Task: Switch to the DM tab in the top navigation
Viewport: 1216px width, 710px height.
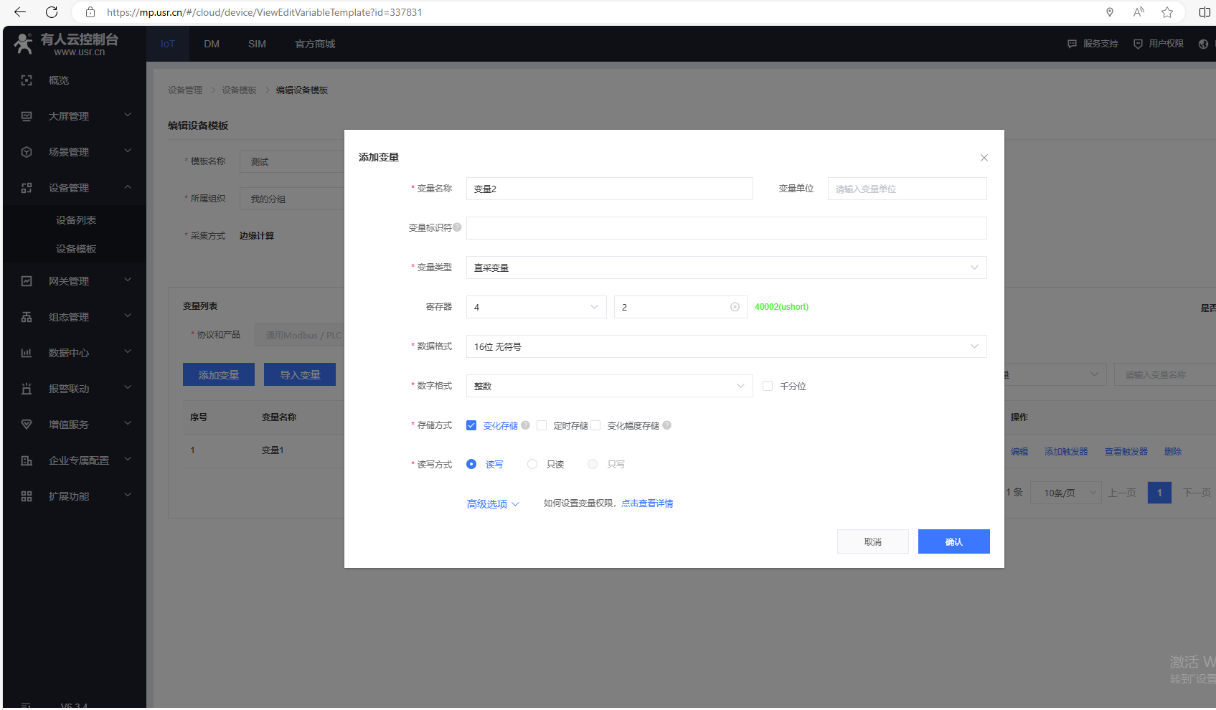Action: (x=212, y=44)
